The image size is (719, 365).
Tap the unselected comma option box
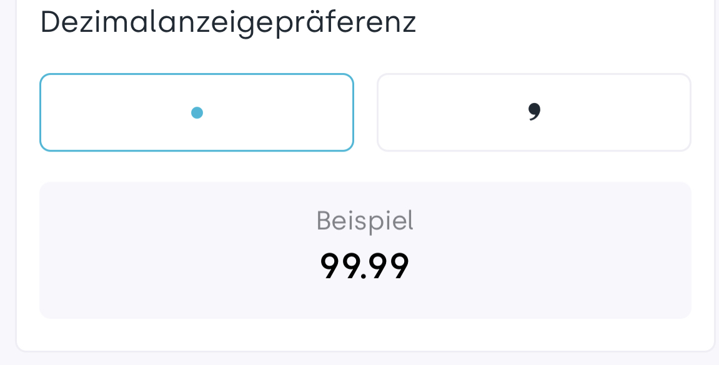pos(533,112)
